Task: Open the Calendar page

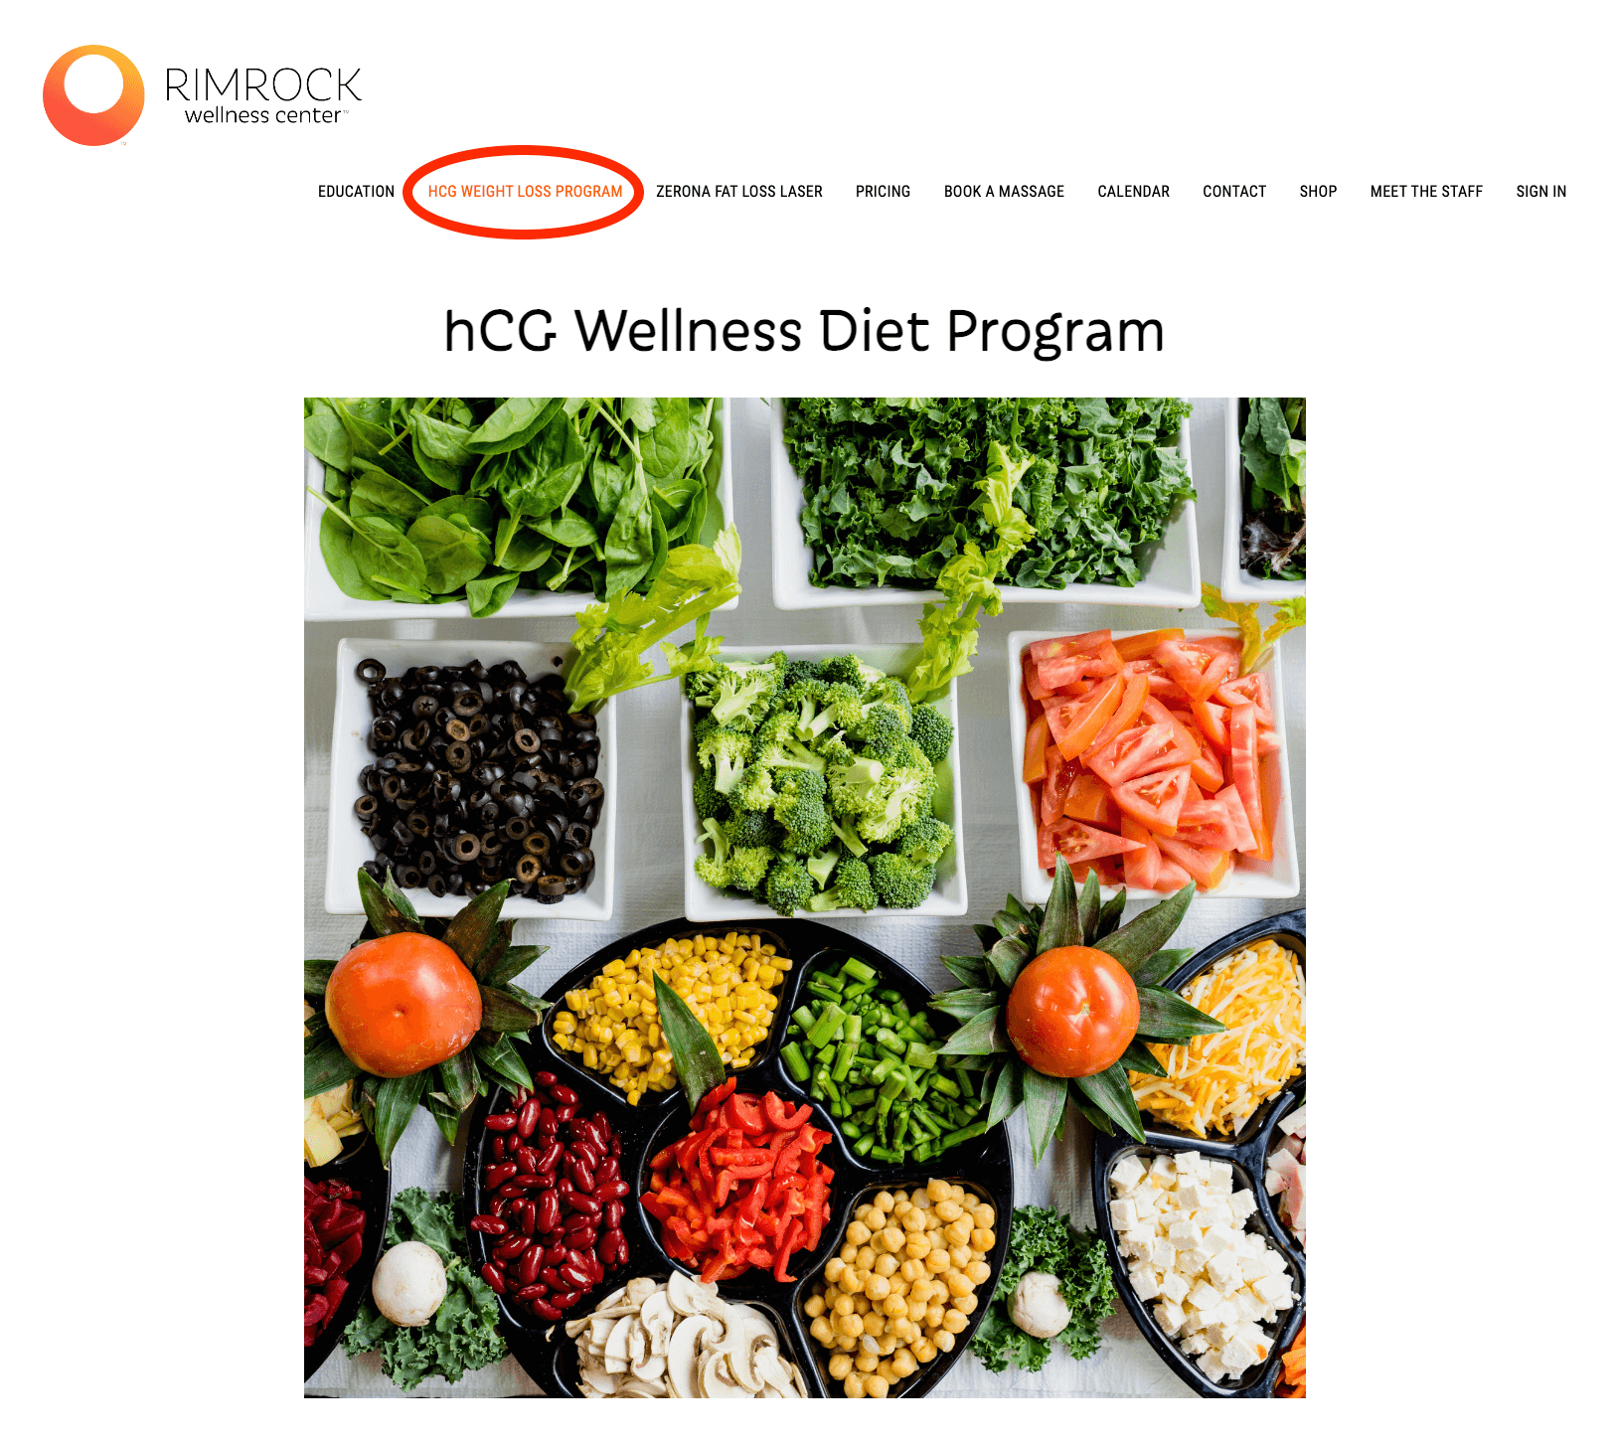Action: click(1133, 192)
